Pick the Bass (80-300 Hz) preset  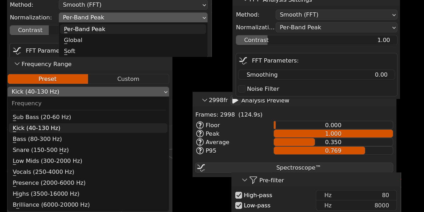(88, 139)
